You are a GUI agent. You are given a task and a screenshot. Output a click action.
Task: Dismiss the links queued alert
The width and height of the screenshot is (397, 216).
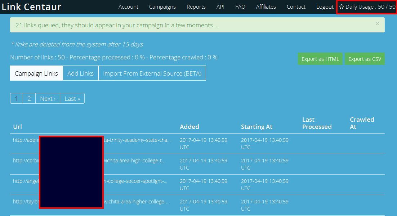point(377,23)
